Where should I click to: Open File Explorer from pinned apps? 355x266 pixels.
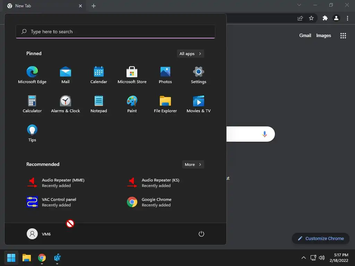click(165, 104)
